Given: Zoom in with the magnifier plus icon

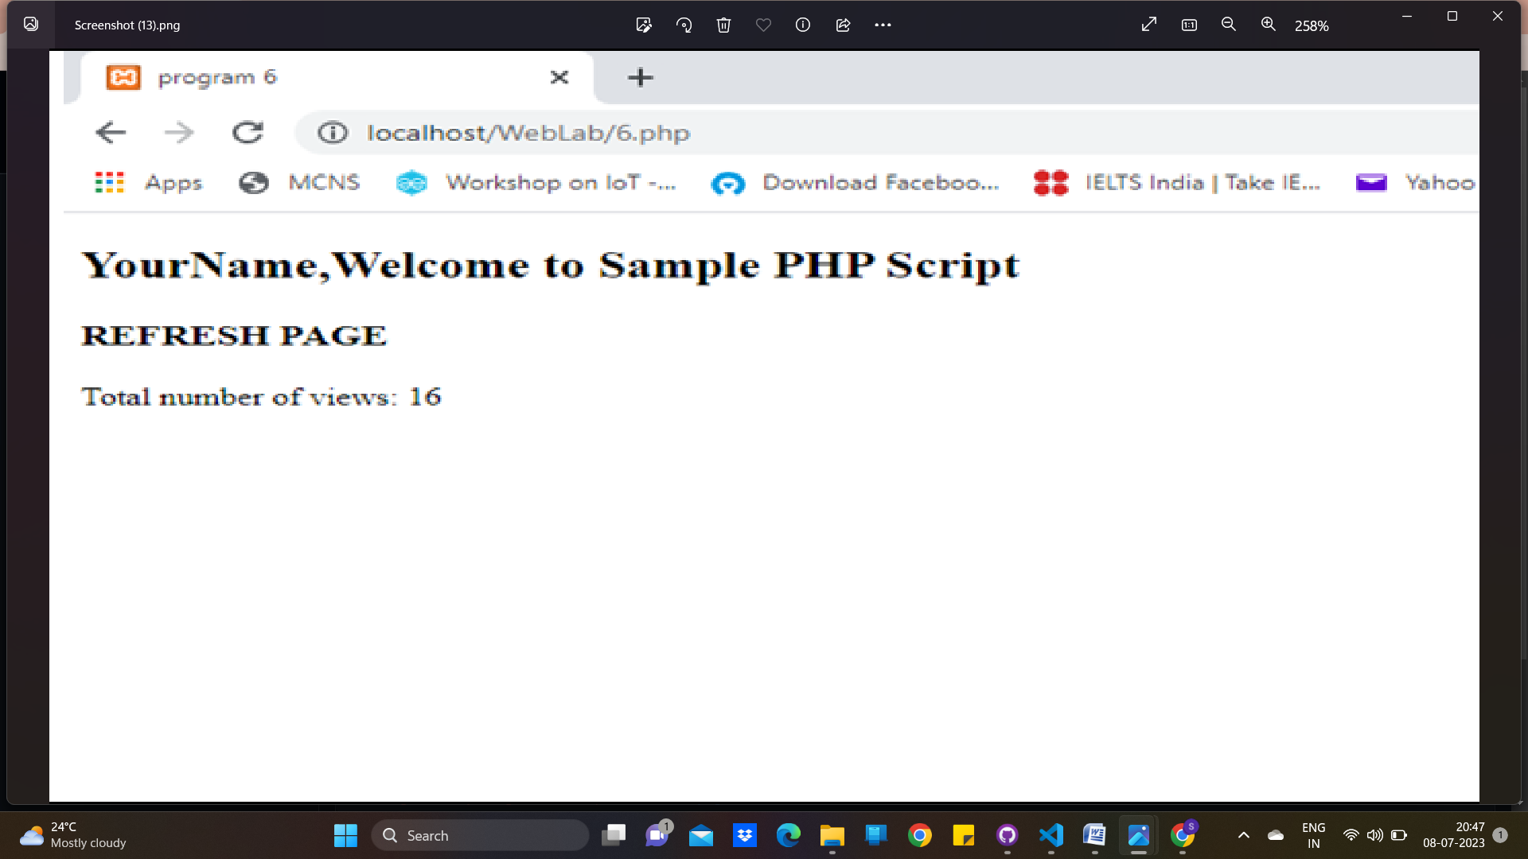Looking at the screenshot, I should point(1268,25).
